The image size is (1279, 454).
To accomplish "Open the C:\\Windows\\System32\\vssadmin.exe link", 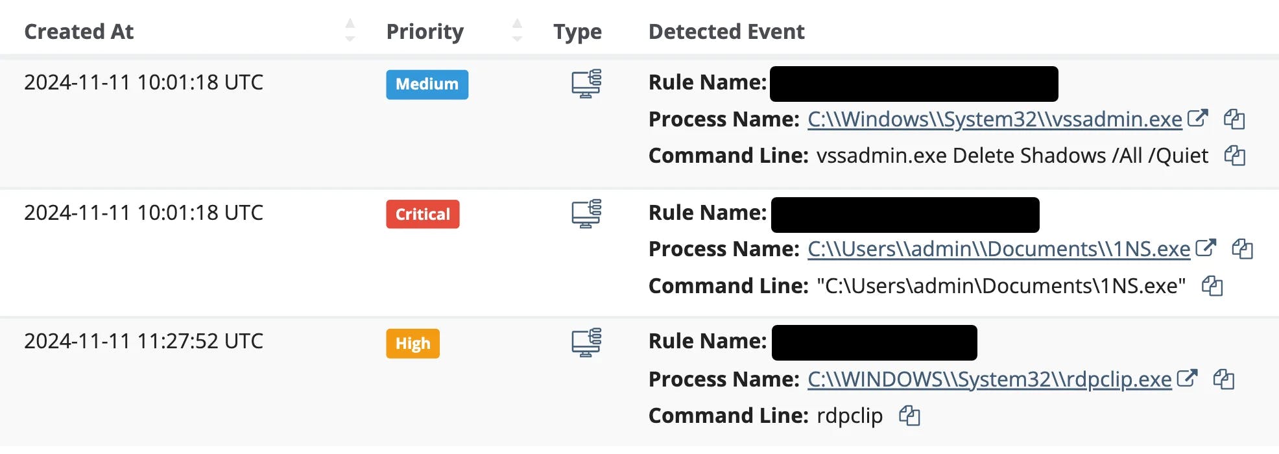I will (x=994, y=119).
